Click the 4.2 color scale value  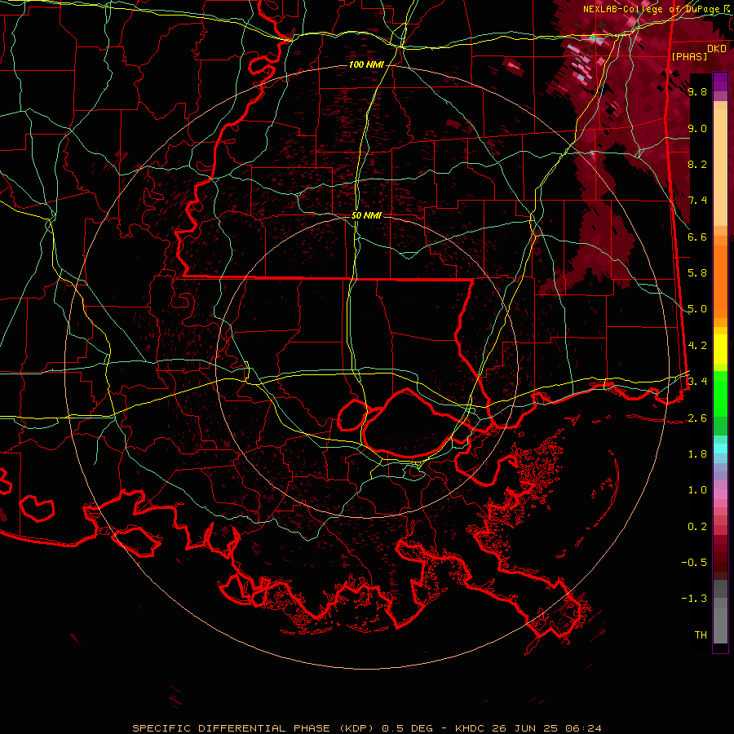coord(697,346)
